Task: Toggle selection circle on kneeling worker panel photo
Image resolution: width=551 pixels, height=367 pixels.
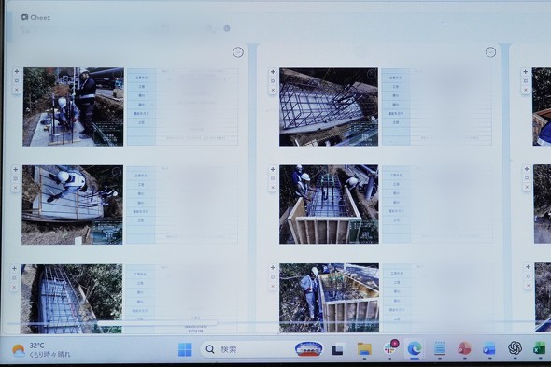Action: point(117,172)
